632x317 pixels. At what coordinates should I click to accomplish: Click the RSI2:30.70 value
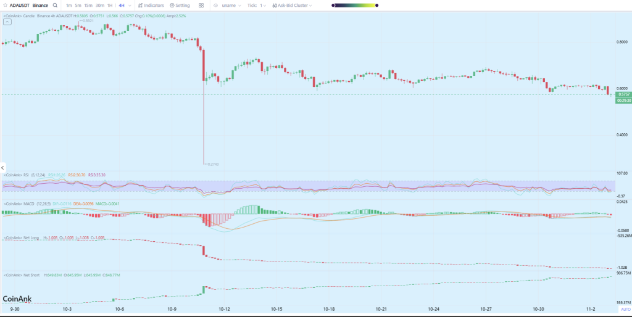pos(76,175)
